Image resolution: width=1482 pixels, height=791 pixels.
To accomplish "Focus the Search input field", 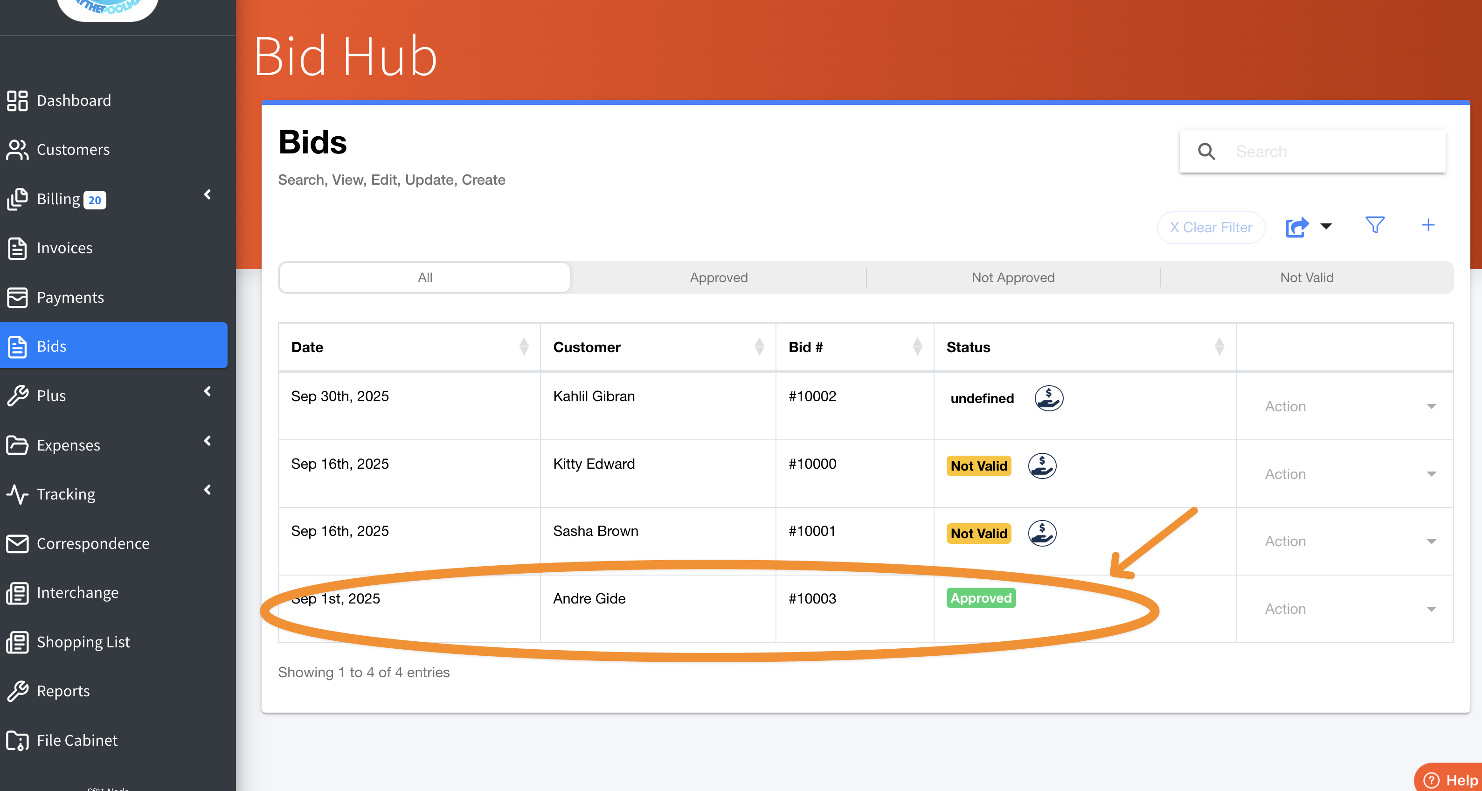I will (1335, 152).
